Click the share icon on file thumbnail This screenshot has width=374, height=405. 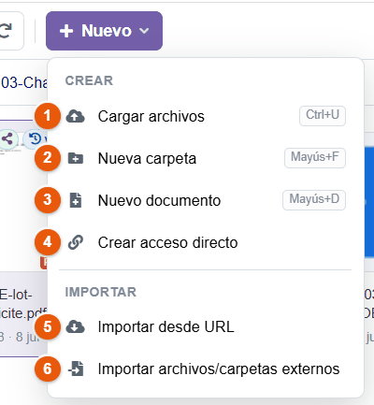(7, 138)
